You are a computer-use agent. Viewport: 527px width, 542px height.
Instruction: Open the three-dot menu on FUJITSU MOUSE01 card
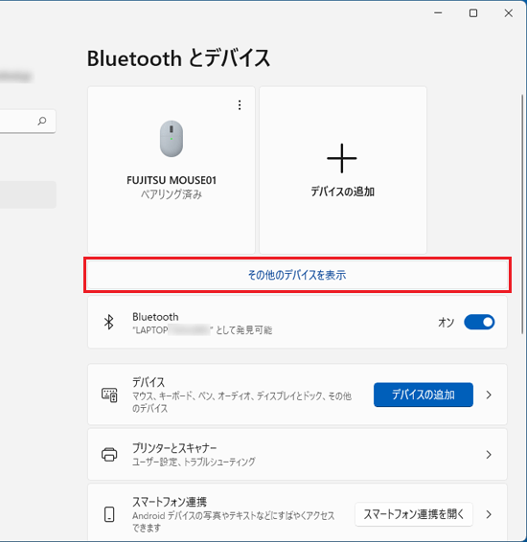240,105
